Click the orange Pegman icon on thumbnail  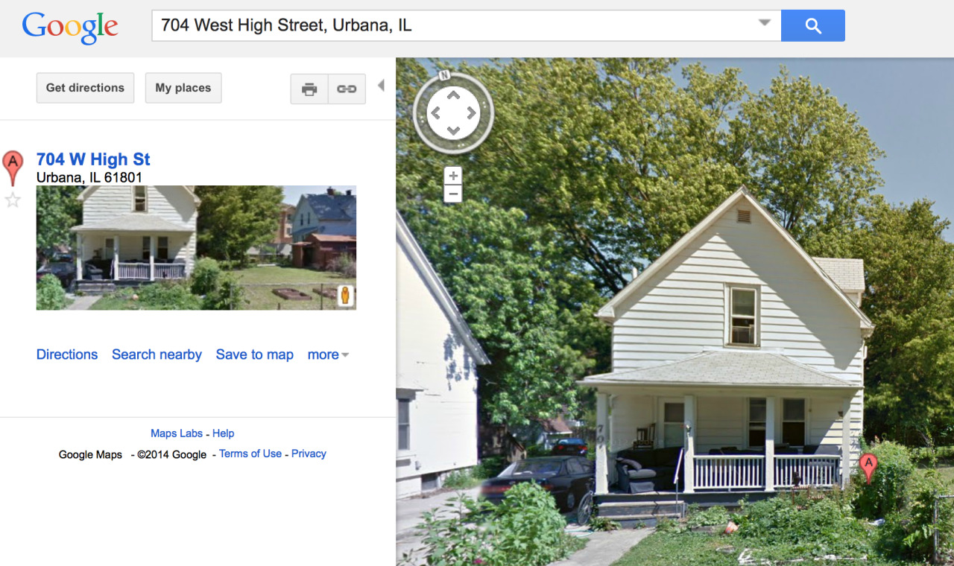tap(345, 296)
